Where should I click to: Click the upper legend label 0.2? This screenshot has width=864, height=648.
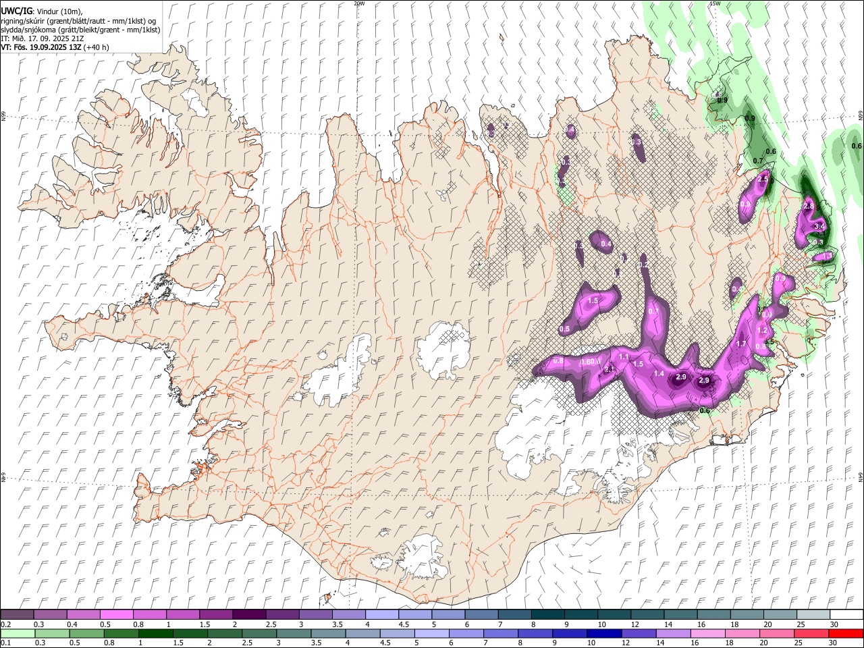5,624
